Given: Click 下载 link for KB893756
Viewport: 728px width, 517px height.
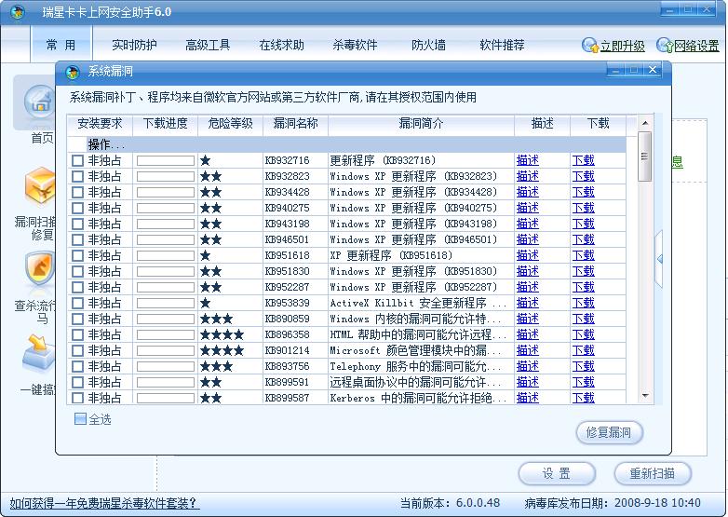Looking at the screenshot, I should pyautogui.click(x=583, y=366).
